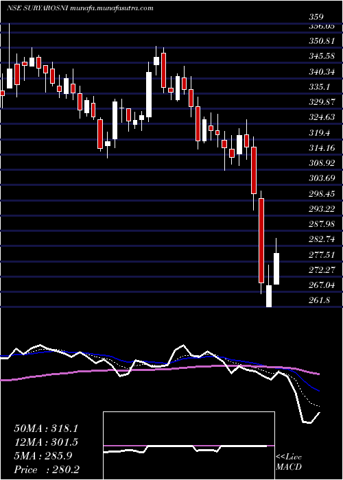
Task: Select the 287.98 price axis label
Action: pyautogui.click(x=321, y=224)
